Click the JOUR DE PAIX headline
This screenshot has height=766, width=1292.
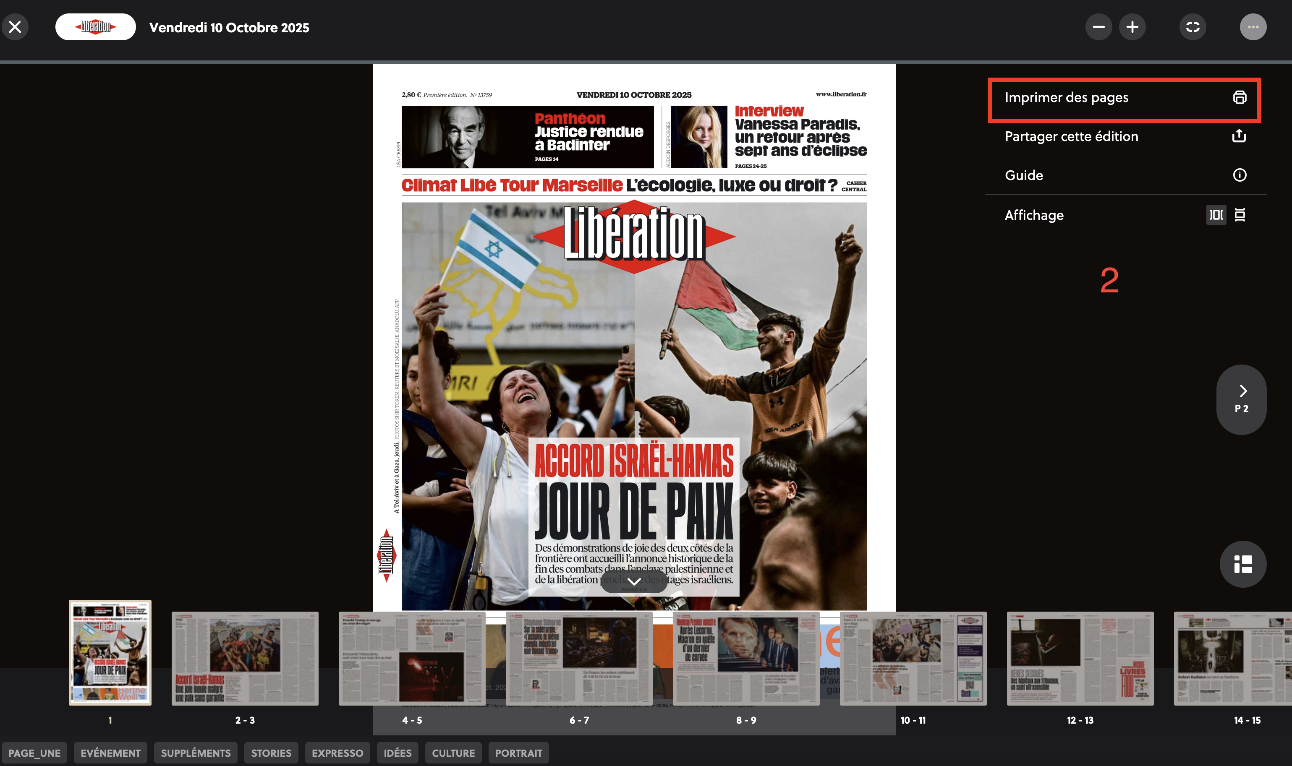click(x=634, y=511)
